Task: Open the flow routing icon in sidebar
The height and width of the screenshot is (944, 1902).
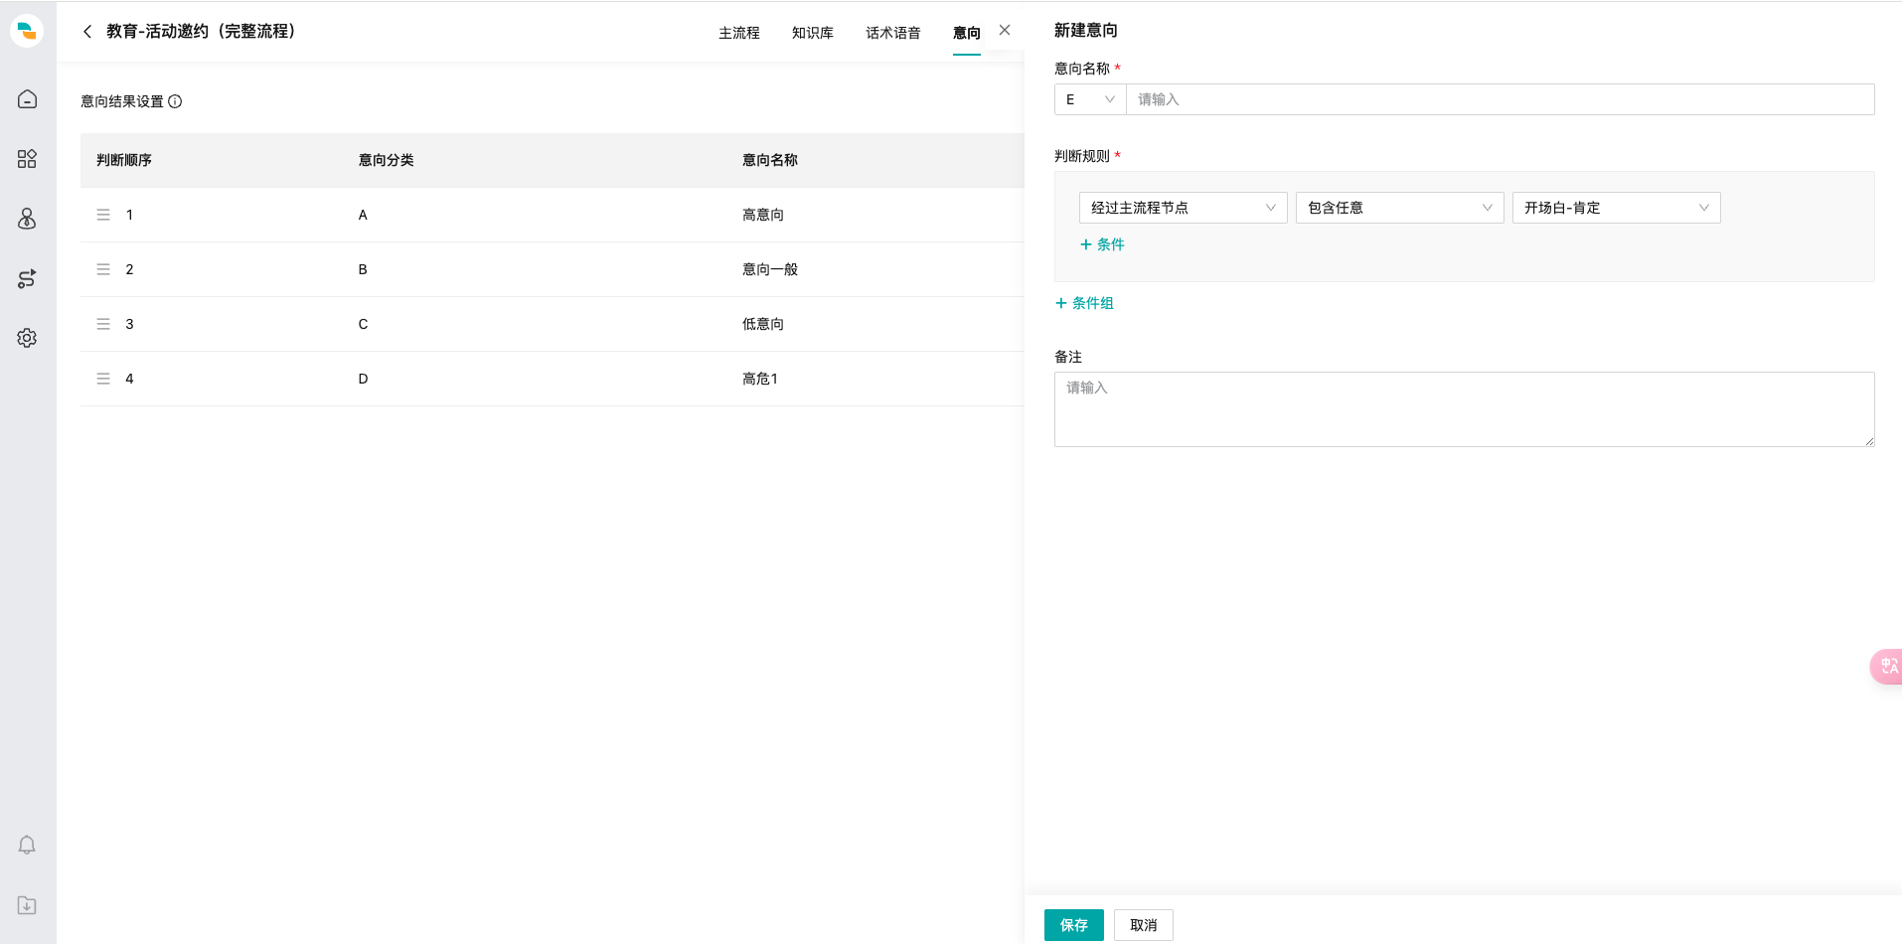Action: (x=27, y=278)
